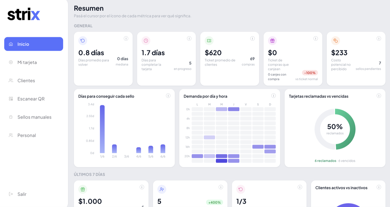Click info icon on $0 canjes card
Image resolution: width=390 pixels, height=207 pixels.
316,38
